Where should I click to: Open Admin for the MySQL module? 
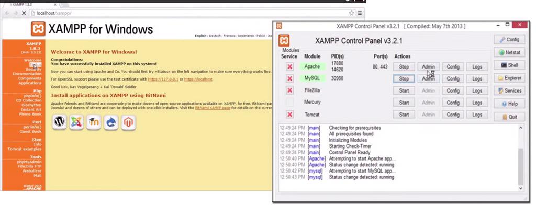coord(428,79)
